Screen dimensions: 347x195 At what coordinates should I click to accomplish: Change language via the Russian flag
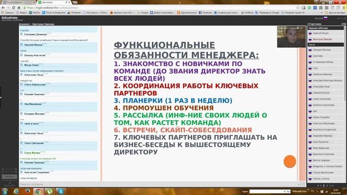coord(325,18)
